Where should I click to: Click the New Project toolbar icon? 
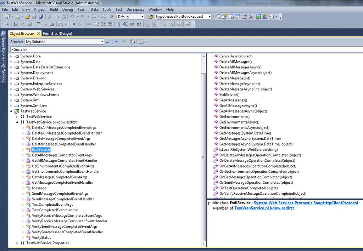coord(7,17)
